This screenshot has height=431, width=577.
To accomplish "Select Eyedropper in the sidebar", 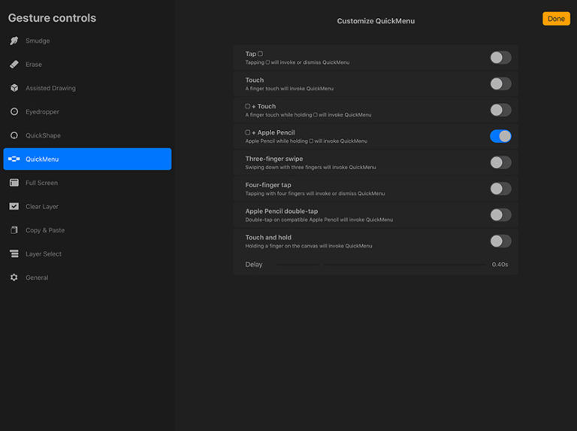I will point(87,111).
